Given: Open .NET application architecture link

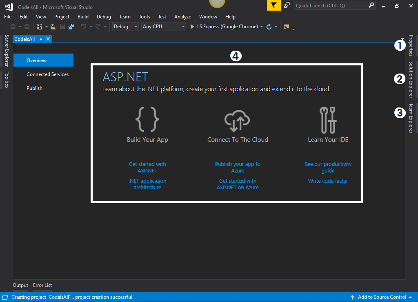Looking at the screenshot, I should click(x=147, y=184).
